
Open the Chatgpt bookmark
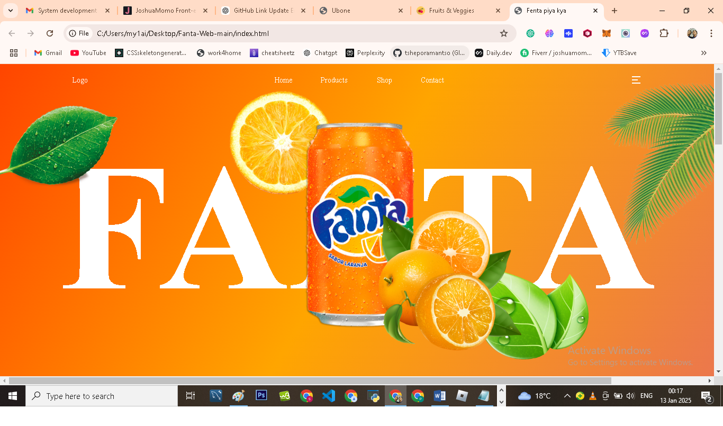pyautogui.click(x=320, y=53)
